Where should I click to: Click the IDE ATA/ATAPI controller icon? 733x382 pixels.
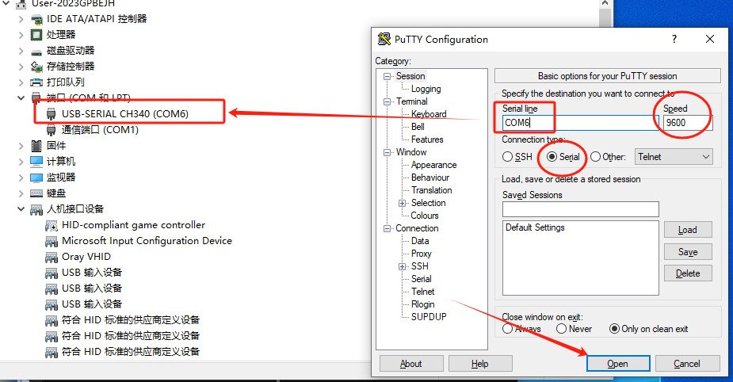tap(36, 19)
